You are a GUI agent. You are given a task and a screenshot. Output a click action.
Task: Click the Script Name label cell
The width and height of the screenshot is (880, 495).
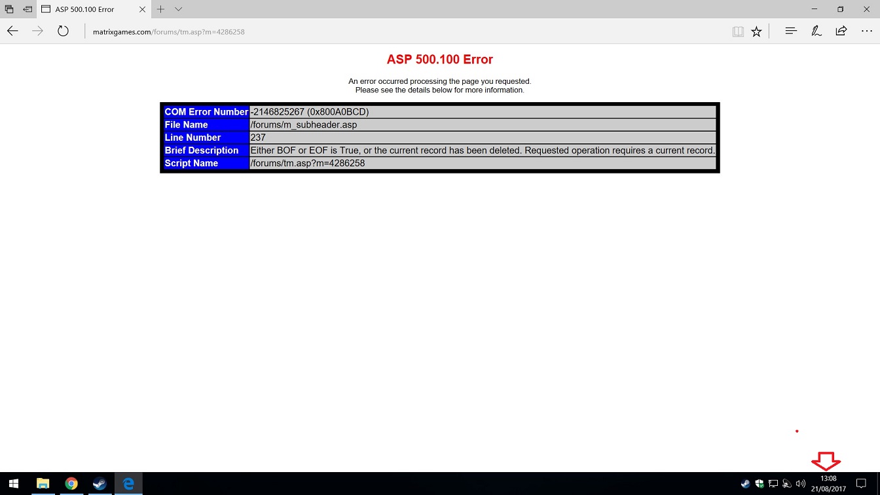[206, 163]
